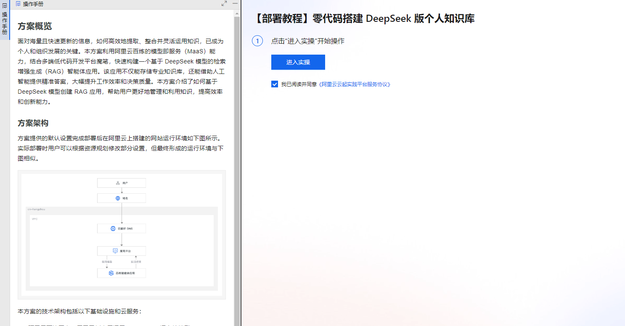This screenshot has width=625, height=326.
Task: Open the 阿里云云起实践平台服务协议 link
Action: (355, 84)
